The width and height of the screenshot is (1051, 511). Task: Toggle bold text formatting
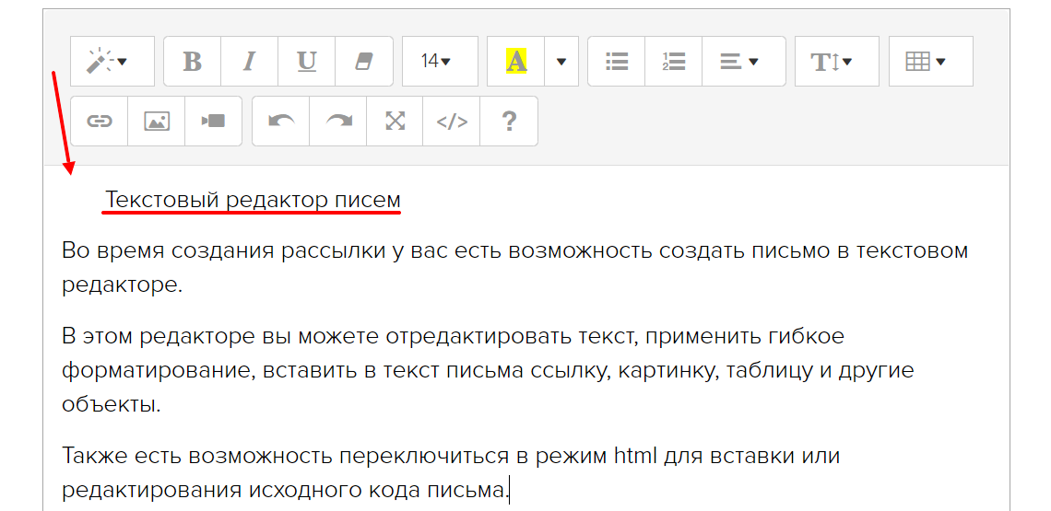[x=192, y=62]
